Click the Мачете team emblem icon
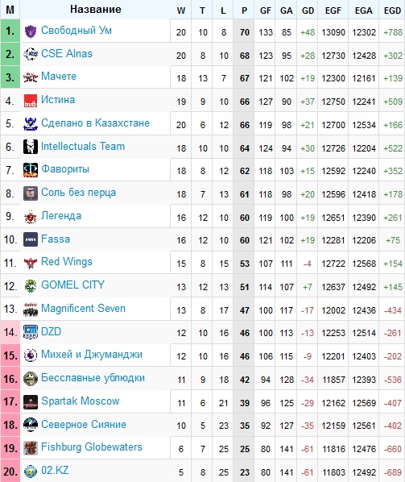 point(31,77)
